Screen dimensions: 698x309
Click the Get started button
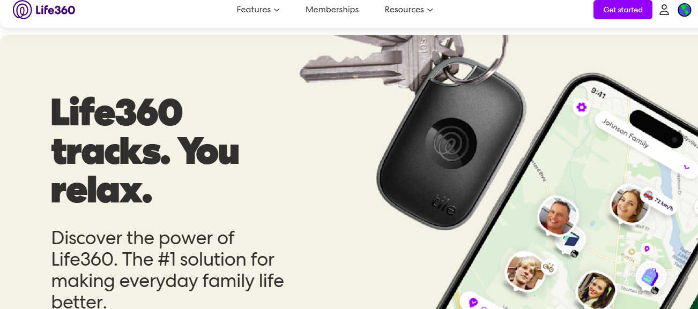coord(622,10)
